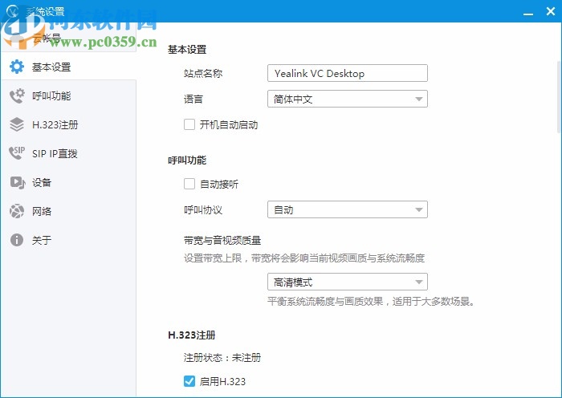
Task: Uncheck the 启用H.323 checkbox
Action: pos(189,381)
